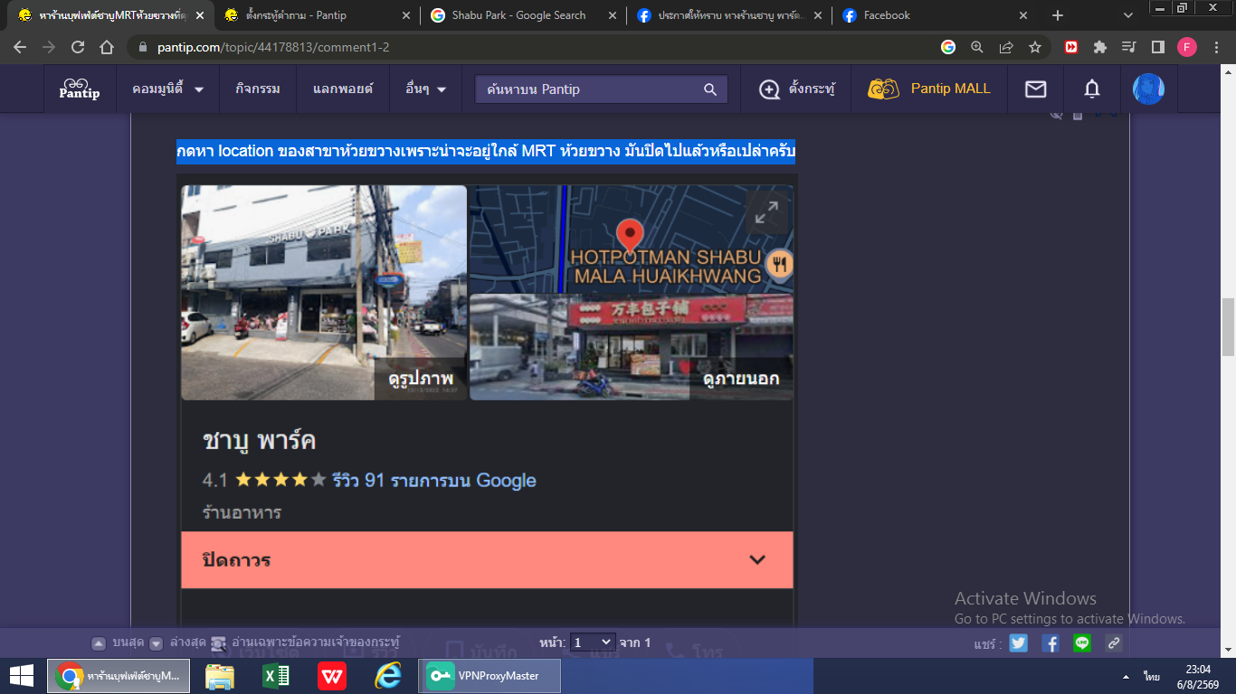Open the Hotpotman Shabu map thumbnail
This screenshot has width=1236, height=694.
click(x=632, y=239)
